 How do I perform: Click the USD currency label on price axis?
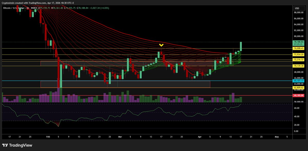pos(297,8)
